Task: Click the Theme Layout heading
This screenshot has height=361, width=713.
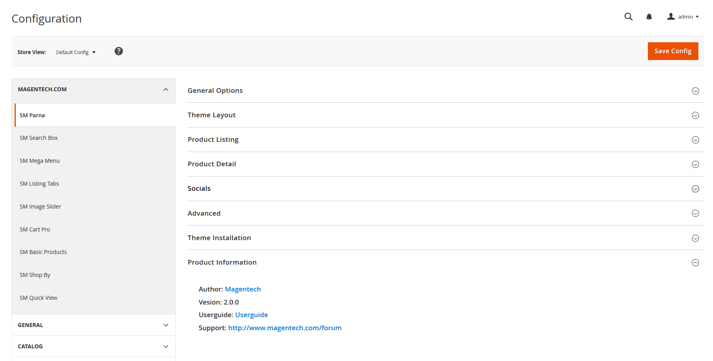Action: pyautogui.click(x=212, y=115)
